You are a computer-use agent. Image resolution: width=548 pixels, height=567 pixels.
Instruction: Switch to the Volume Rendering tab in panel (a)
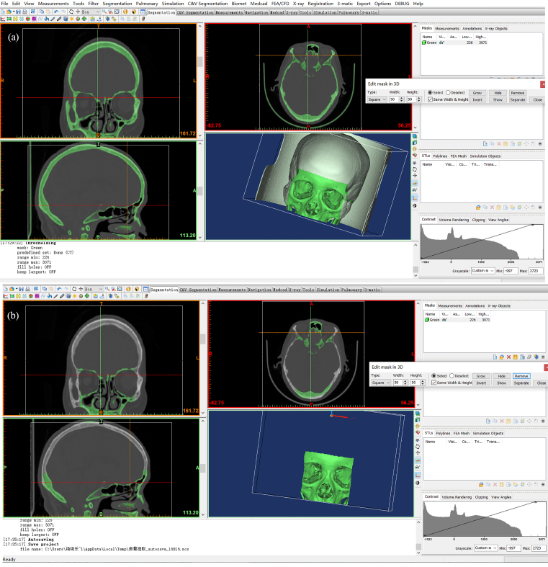454,219
